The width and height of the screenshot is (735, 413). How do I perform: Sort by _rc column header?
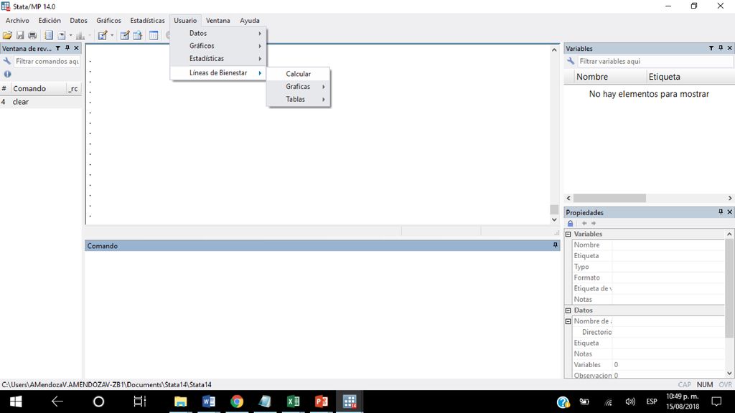click(74, 88)
